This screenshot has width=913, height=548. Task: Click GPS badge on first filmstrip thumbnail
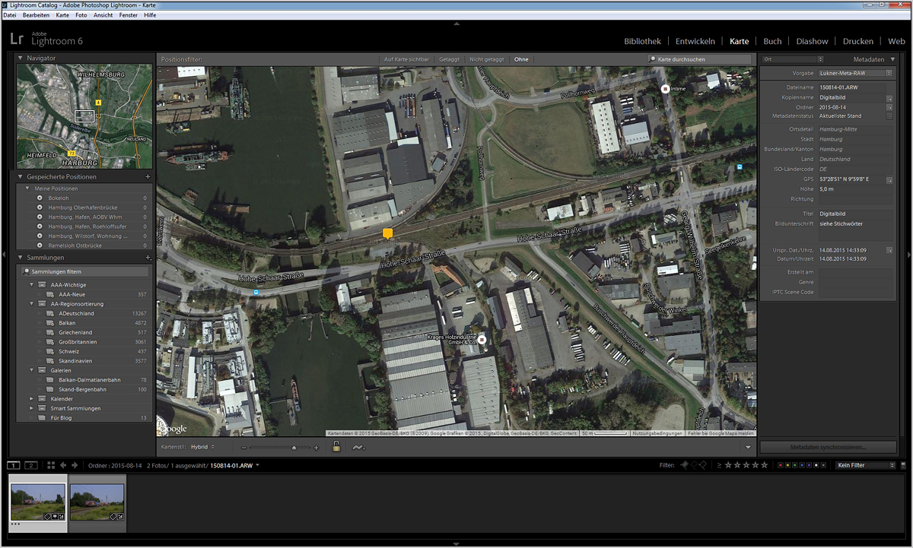tap(53, 517)
